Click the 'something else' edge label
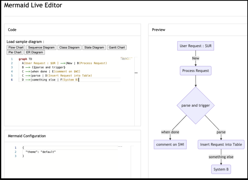This screenshot has height=180, width=248. point(221,157)
